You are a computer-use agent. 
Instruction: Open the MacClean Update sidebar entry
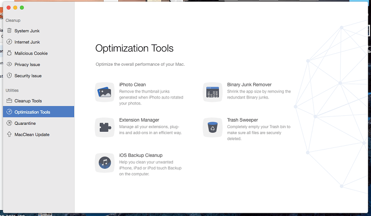(x=32, y=135)
